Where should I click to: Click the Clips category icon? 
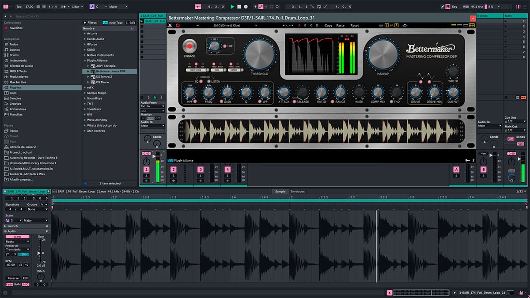(x=6, y=93)
